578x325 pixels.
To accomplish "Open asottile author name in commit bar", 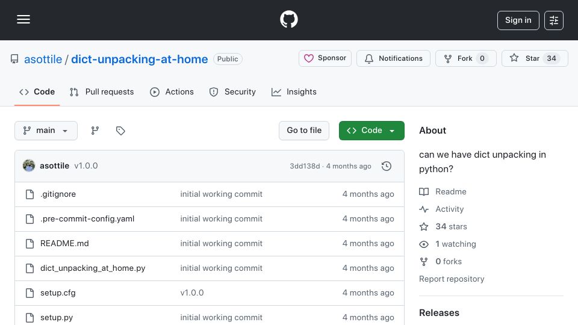I will [55, 166].
